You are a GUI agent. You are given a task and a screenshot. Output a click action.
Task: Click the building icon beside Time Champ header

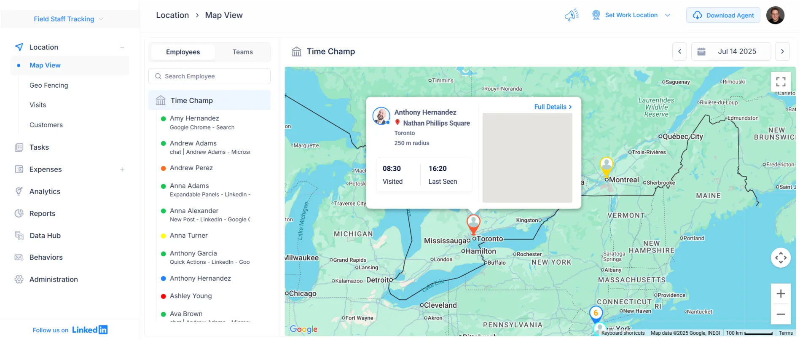pos(297,51)
